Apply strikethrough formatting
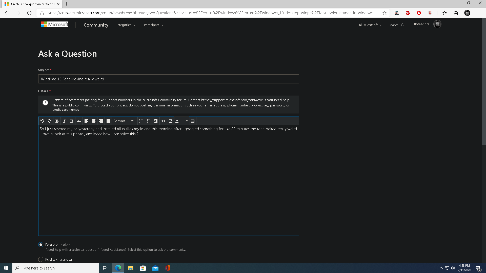This screenshot has height=273, width=486. (79, 121)
